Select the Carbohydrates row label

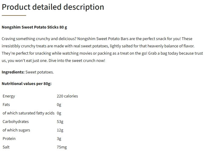[16, 121]
